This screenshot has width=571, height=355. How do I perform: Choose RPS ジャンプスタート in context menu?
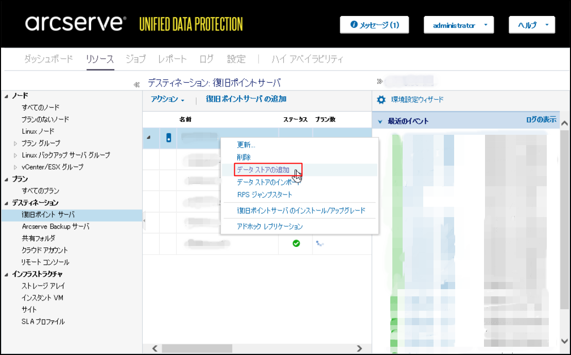(x=264, y=195)
